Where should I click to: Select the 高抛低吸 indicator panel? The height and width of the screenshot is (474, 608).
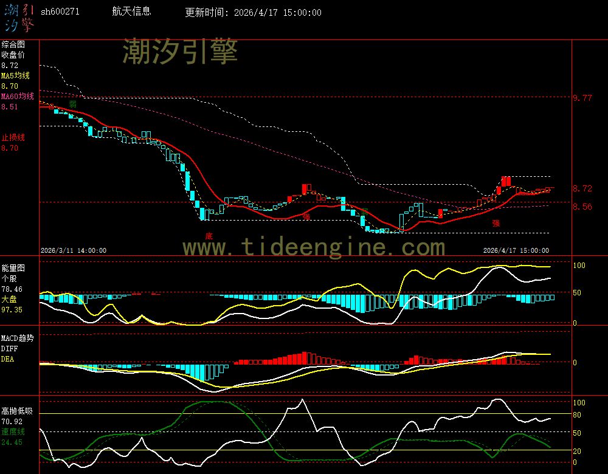(18, 411)
